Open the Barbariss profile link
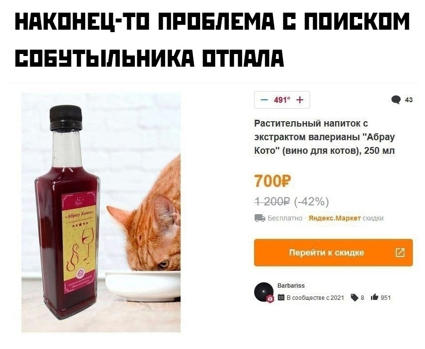 [291, 286]
